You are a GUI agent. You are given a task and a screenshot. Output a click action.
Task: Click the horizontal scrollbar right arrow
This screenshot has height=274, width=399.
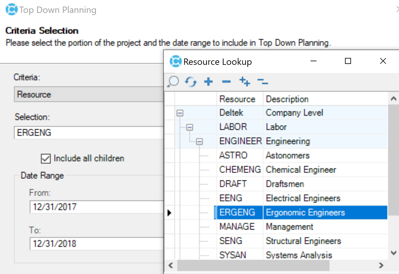381,265
